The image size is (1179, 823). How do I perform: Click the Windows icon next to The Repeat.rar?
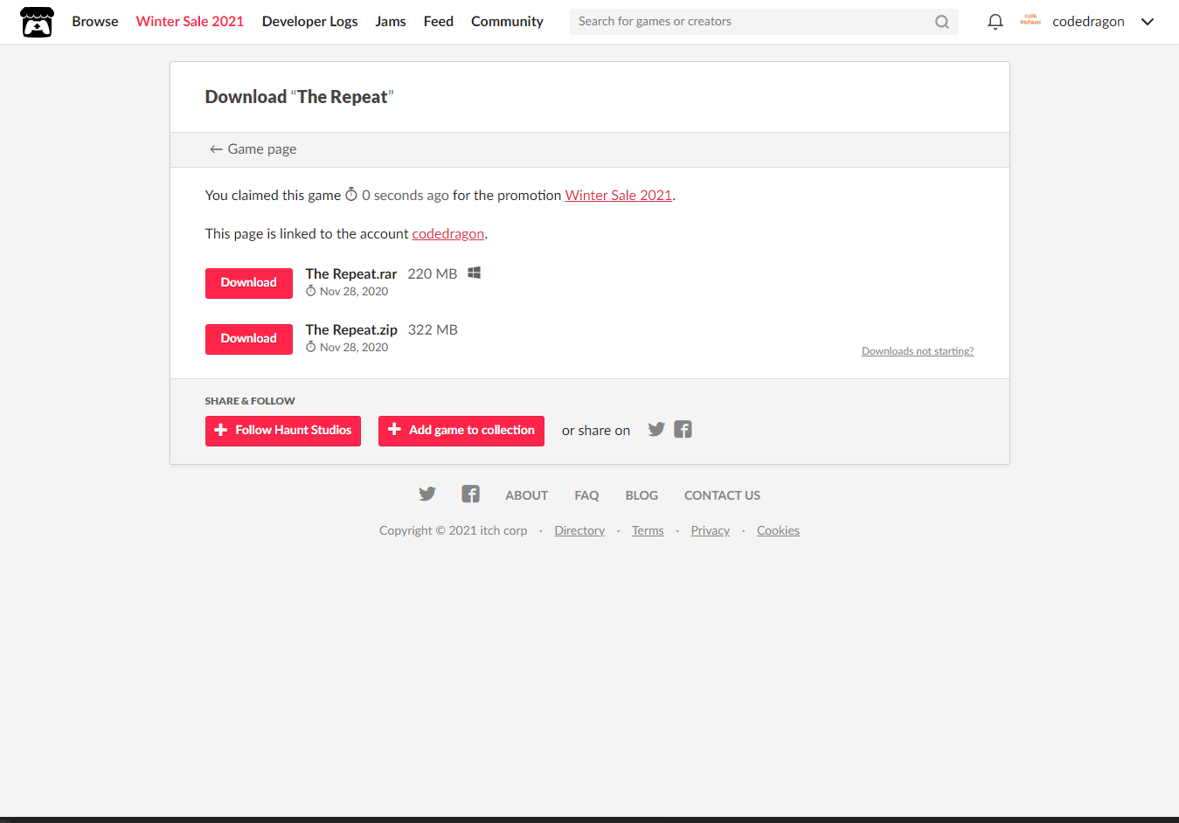point(474,273)
